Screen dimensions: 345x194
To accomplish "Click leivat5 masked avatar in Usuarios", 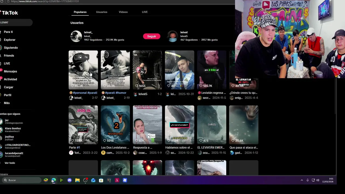I will coord(172,36).
